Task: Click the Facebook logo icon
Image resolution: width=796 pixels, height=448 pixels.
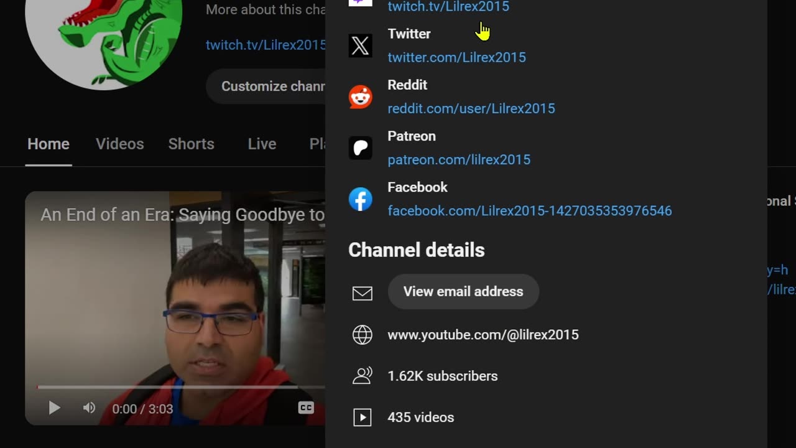Action: (360, 199)
